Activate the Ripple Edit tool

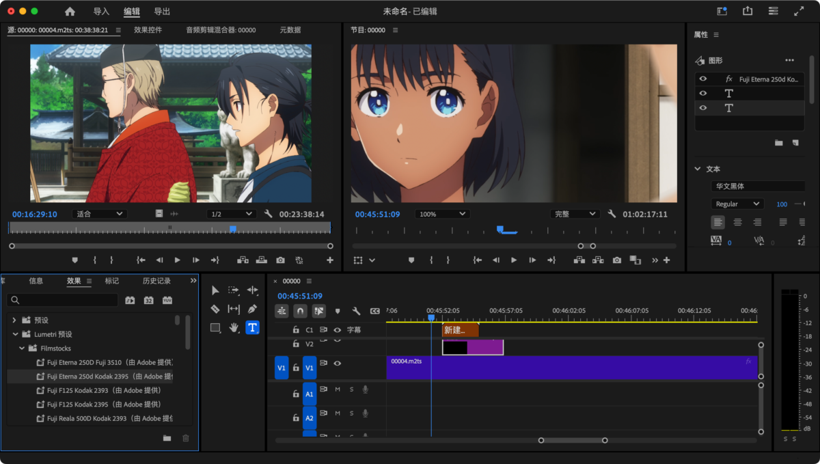(x=253, y=290)
